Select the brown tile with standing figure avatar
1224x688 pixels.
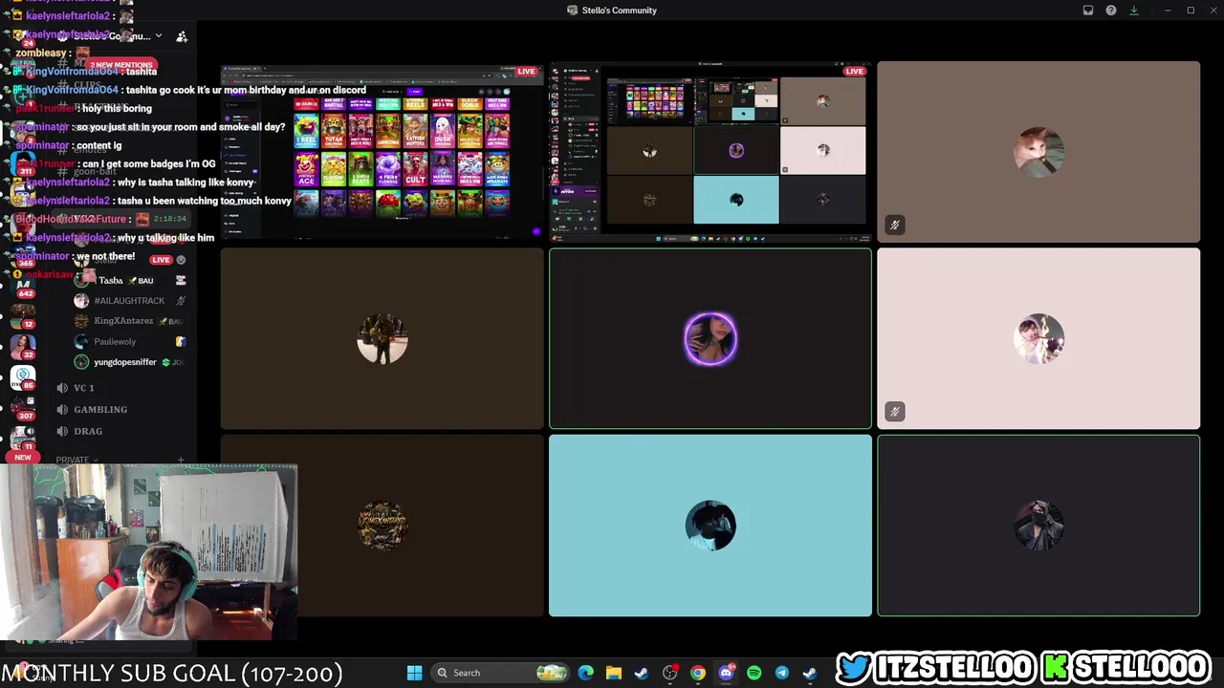pos(382,338)
